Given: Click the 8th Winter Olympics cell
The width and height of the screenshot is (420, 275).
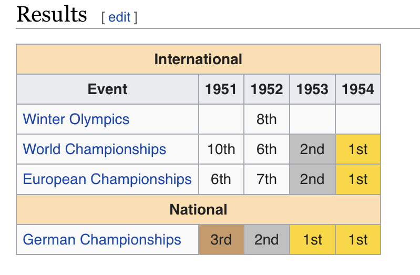Looking at the screenshot, I should 267,119.
